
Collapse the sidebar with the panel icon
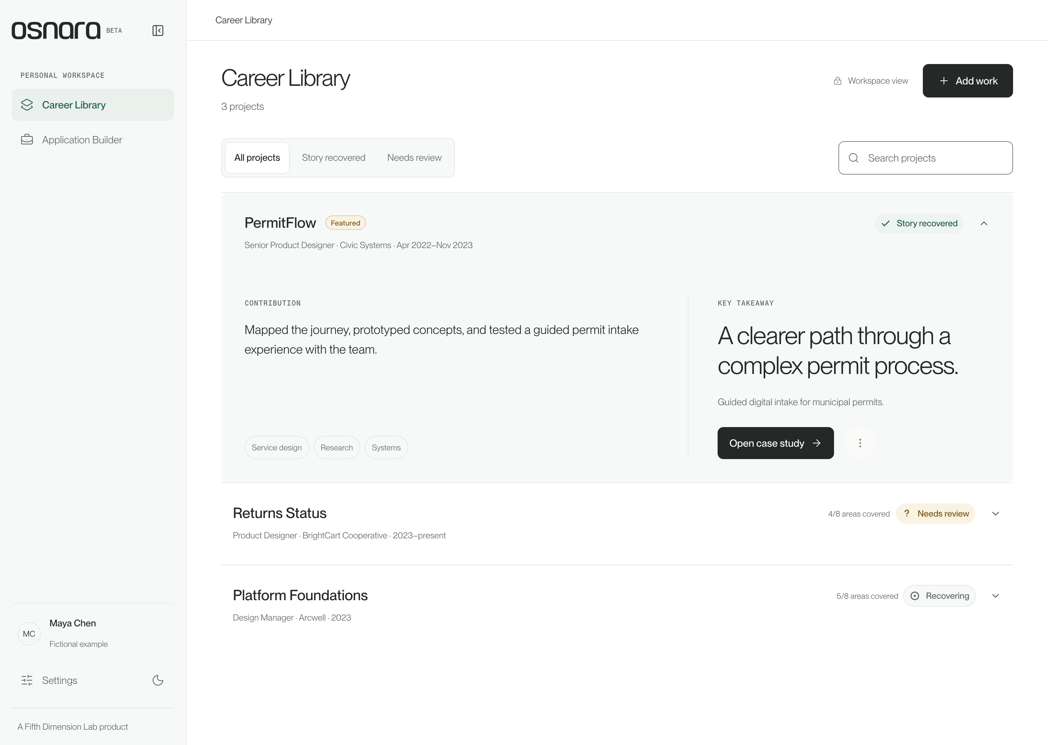(x=158, y=30)
